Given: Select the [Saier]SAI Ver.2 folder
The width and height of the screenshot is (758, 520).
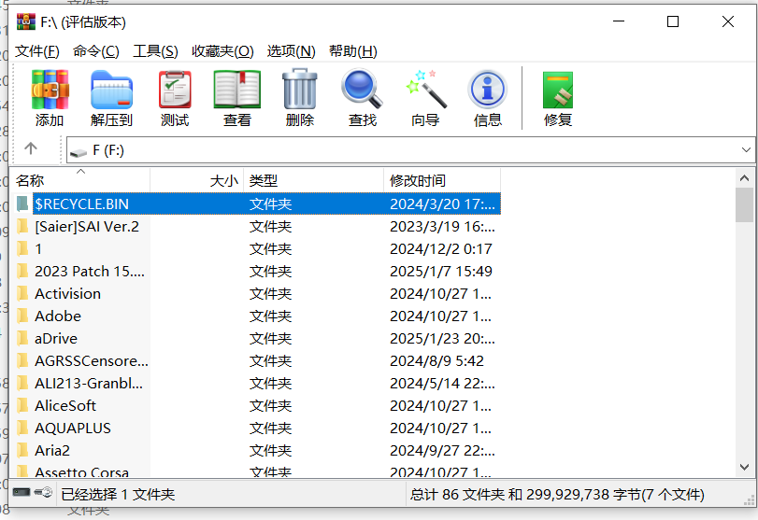Looking at the screenshot, I should coord(87,227).
